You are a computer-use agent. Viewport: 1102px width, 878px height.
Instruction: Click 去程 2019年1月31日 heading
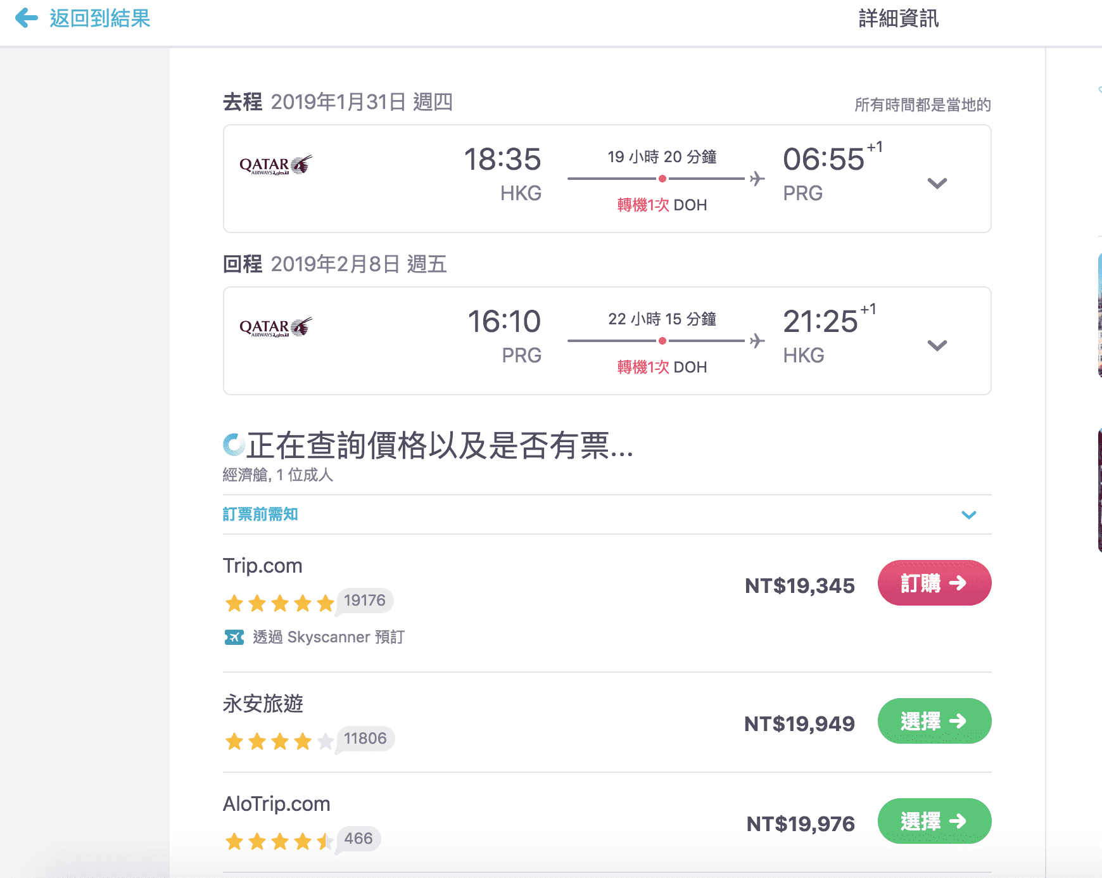[338, 102]
